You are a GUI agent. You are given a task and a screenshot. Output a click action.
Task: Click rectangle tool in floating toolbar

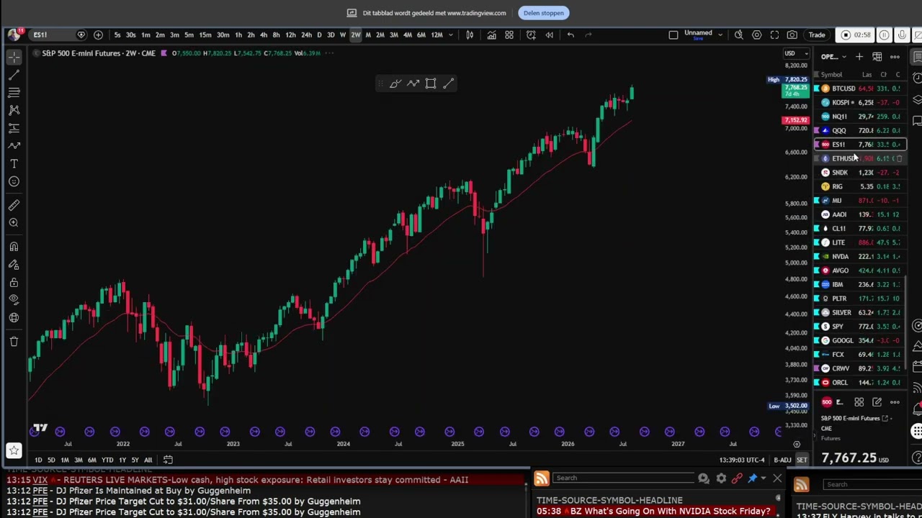(431, 83)
